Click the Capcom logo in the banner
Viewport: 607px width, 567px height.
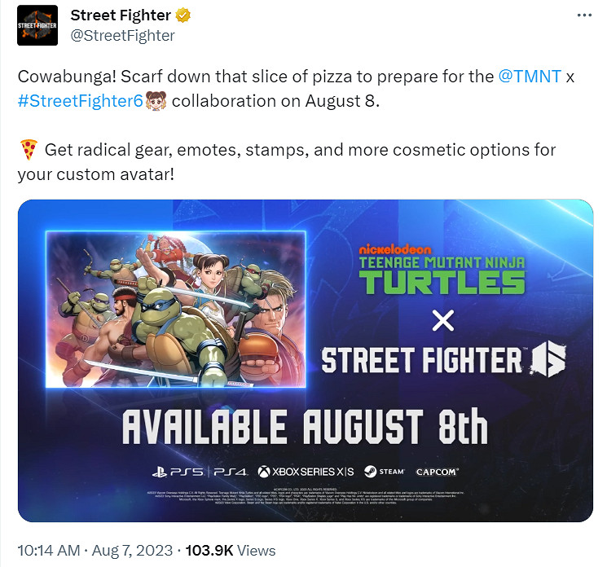click(x=437, y=472)
